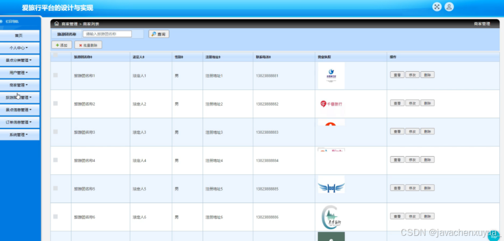The height and width of the screenshot is (241, 504).
Task: Go to 首页 in the sidebar
Action: point(19,36)
